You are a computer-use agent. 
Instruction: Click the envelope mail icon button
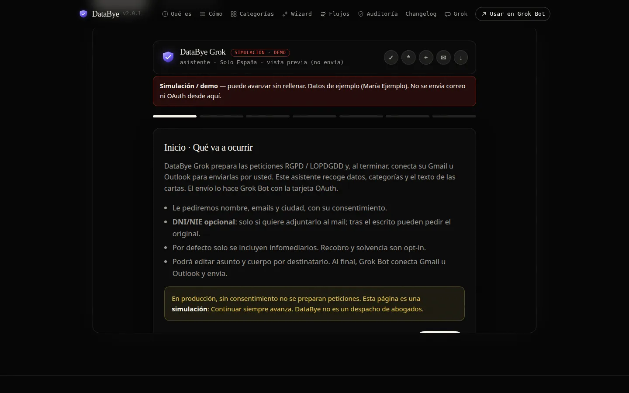[443, 58]
